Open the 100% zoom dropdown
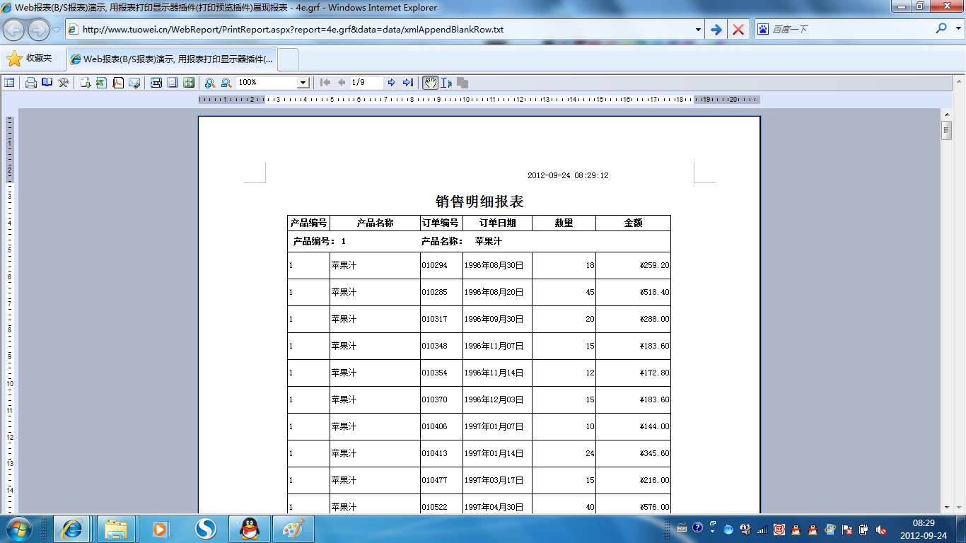Screen dimensions: 966x543 [x=303, y=83]
